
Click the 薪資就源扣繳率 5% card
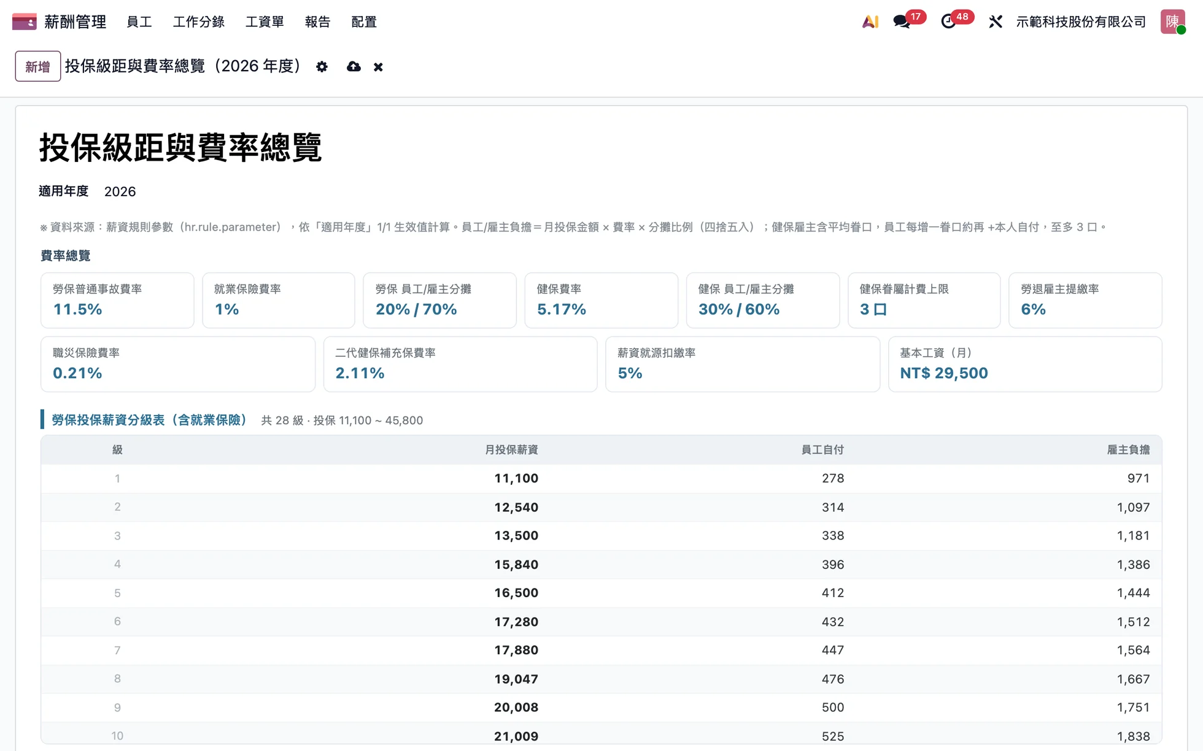click(x=743, y=364)
